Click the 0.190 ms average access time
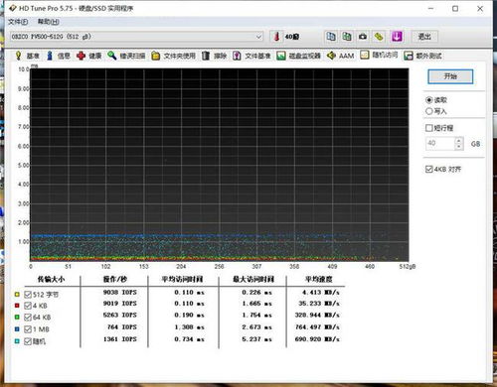 click(x=190, y=315)
